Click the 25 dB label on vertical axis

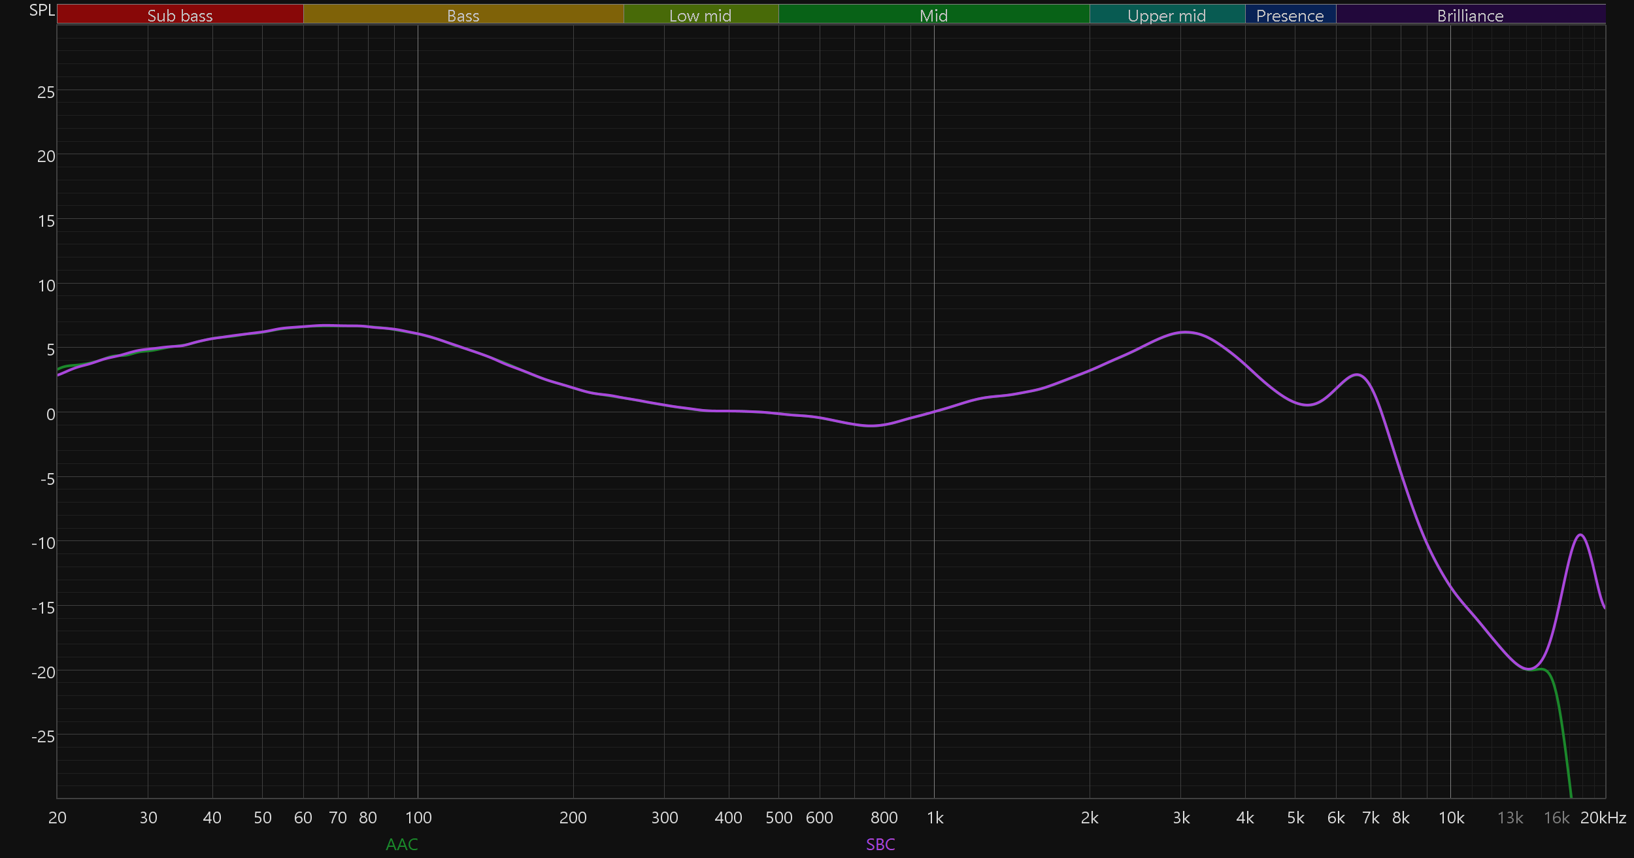(x=46, y=92)
